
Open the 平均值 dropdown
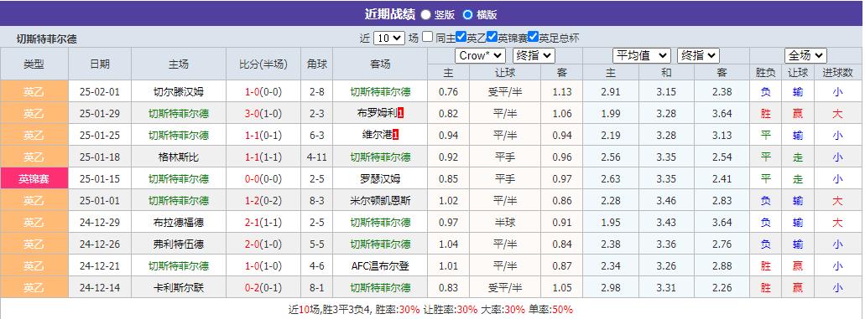pos(642,55)
